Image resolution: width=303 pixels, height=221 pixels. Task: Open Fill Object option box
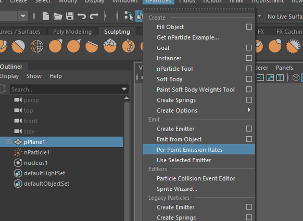pos(249,27)
